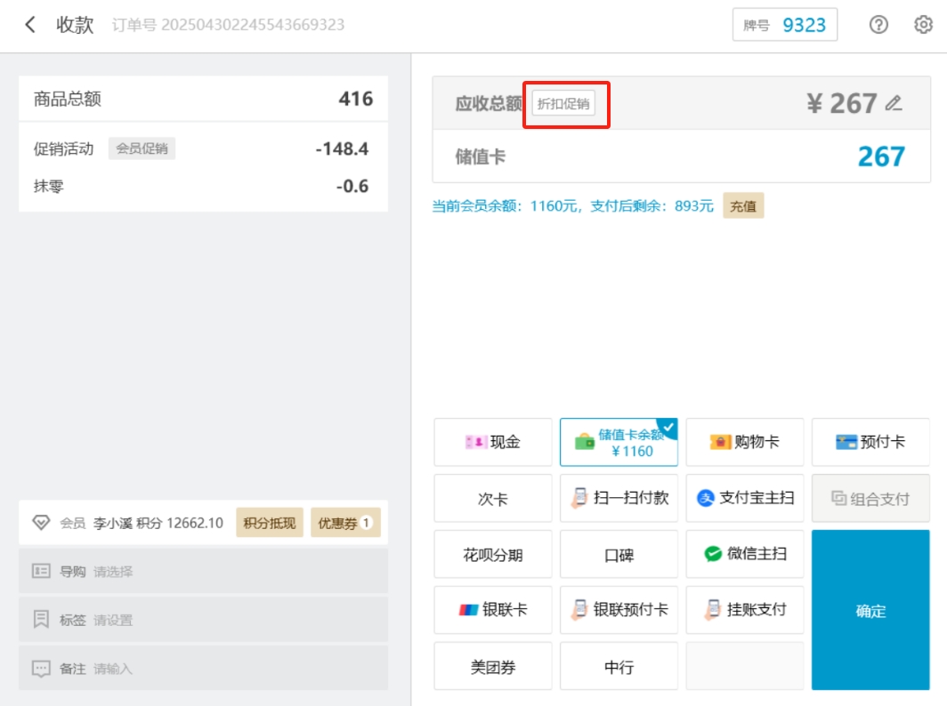Select 口碑 payment option

[x=619, y=555]
